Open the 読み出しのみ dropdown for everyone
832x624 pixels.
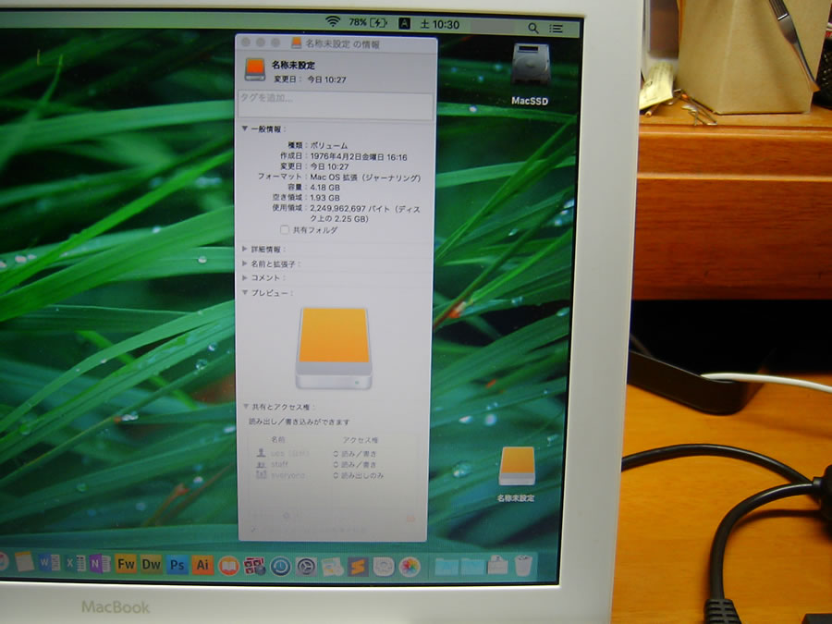click(x=359, y=475)
